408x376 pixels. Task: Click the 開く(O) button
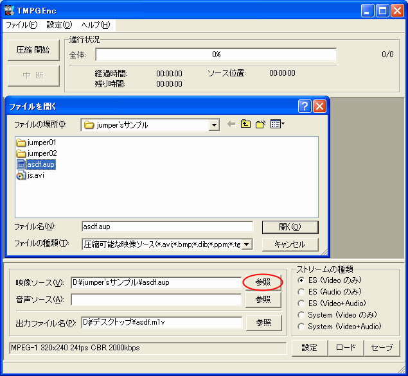tap(290, 227)
